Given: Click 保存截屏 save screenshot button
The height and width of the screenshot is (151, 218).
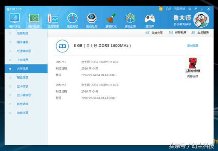Looking at the screenshot, I should coord(177,33).
